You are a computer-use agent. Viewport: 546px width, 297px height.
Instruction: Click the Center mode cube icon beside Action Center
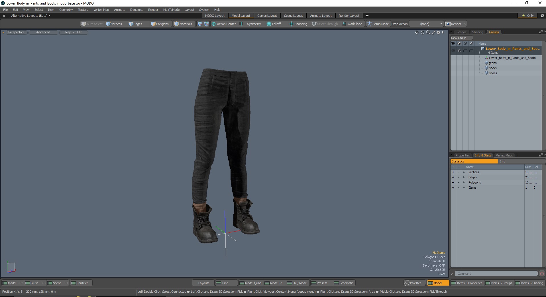point(206,24)
